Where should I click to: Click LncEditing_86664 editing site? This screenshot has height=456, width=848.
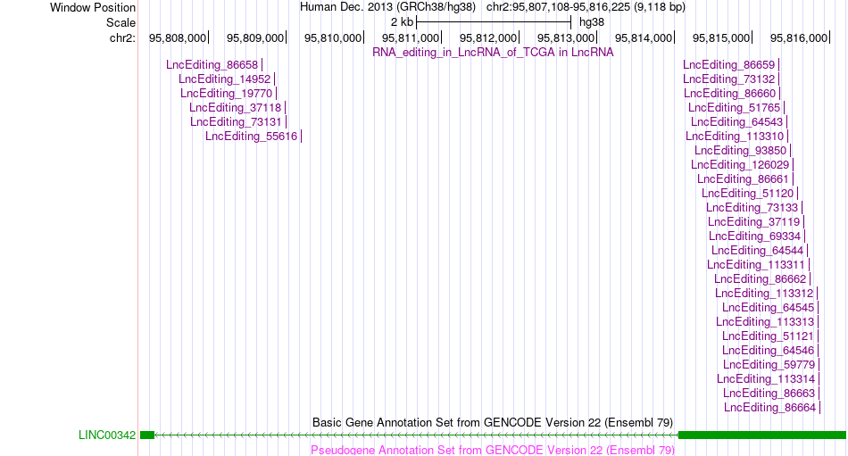(x=770, y=408)
